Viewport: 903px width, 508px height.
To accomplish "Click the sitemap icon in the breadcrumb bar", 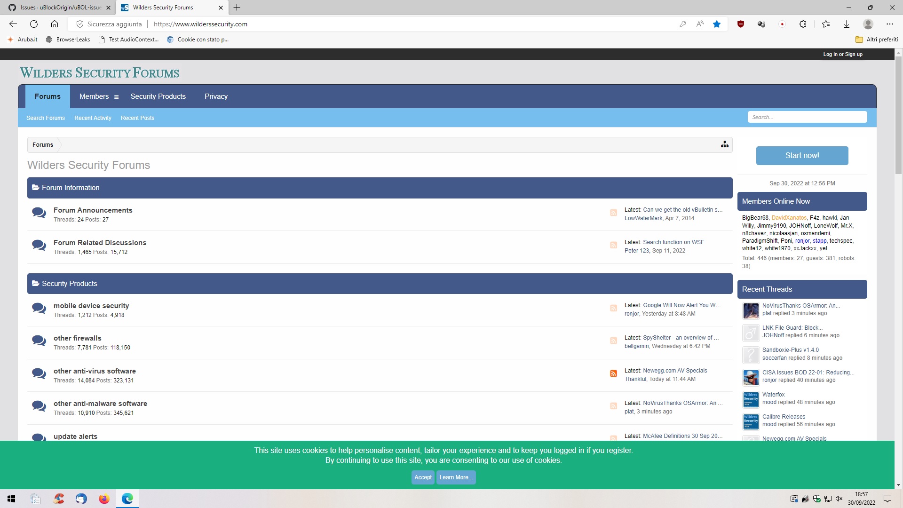I will click(725, 144).
